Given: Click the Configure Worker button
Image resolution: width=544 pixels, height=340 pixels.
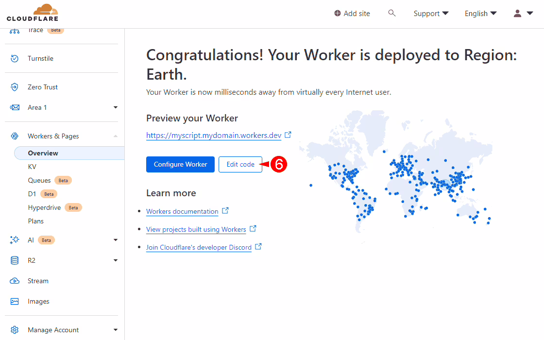Looking at the screenshot, I should (180, 164).
